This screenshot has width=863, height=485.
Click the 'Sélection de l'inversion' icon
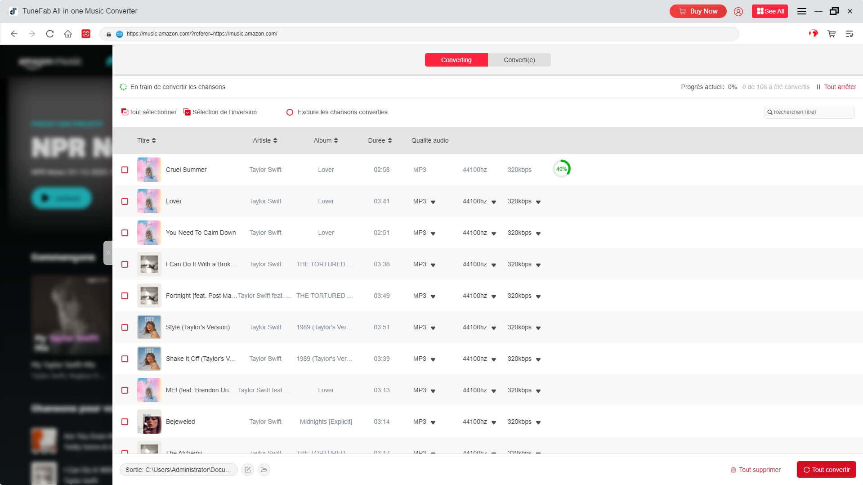[187, 112]
